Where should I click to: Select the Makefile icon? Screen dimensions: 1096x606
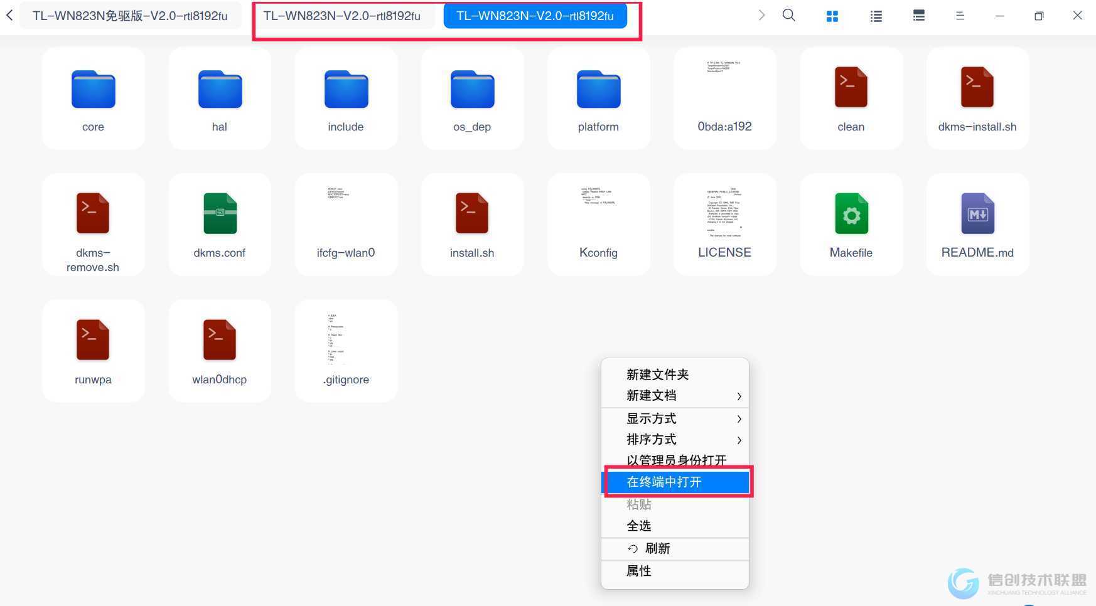coord(851,213)
